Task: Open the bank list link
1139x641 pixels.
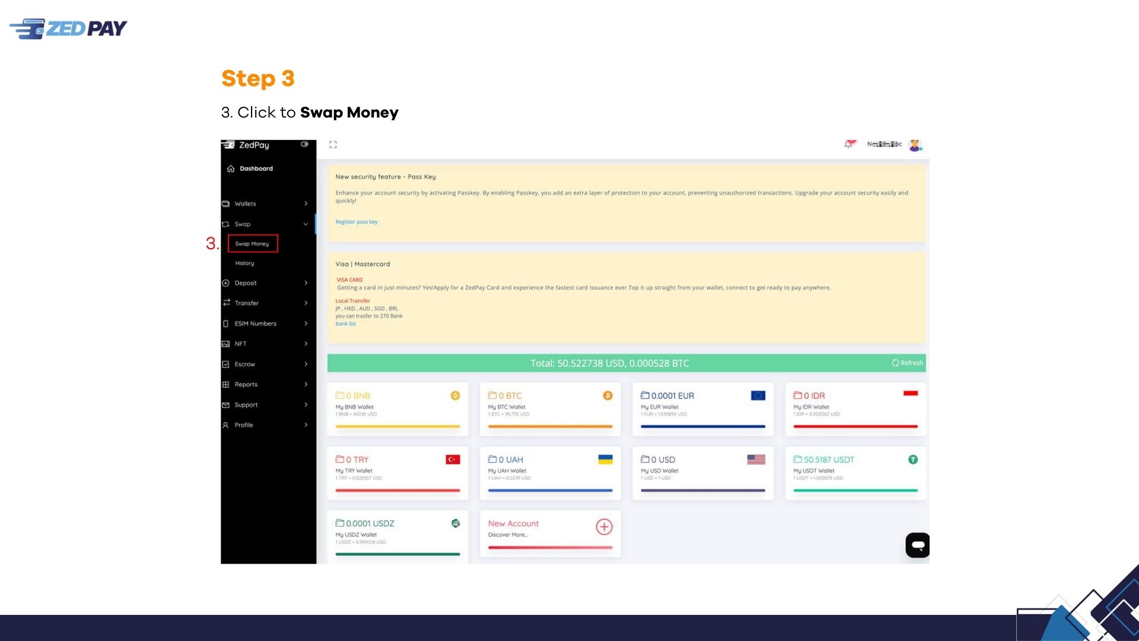Action: [346, 324]
